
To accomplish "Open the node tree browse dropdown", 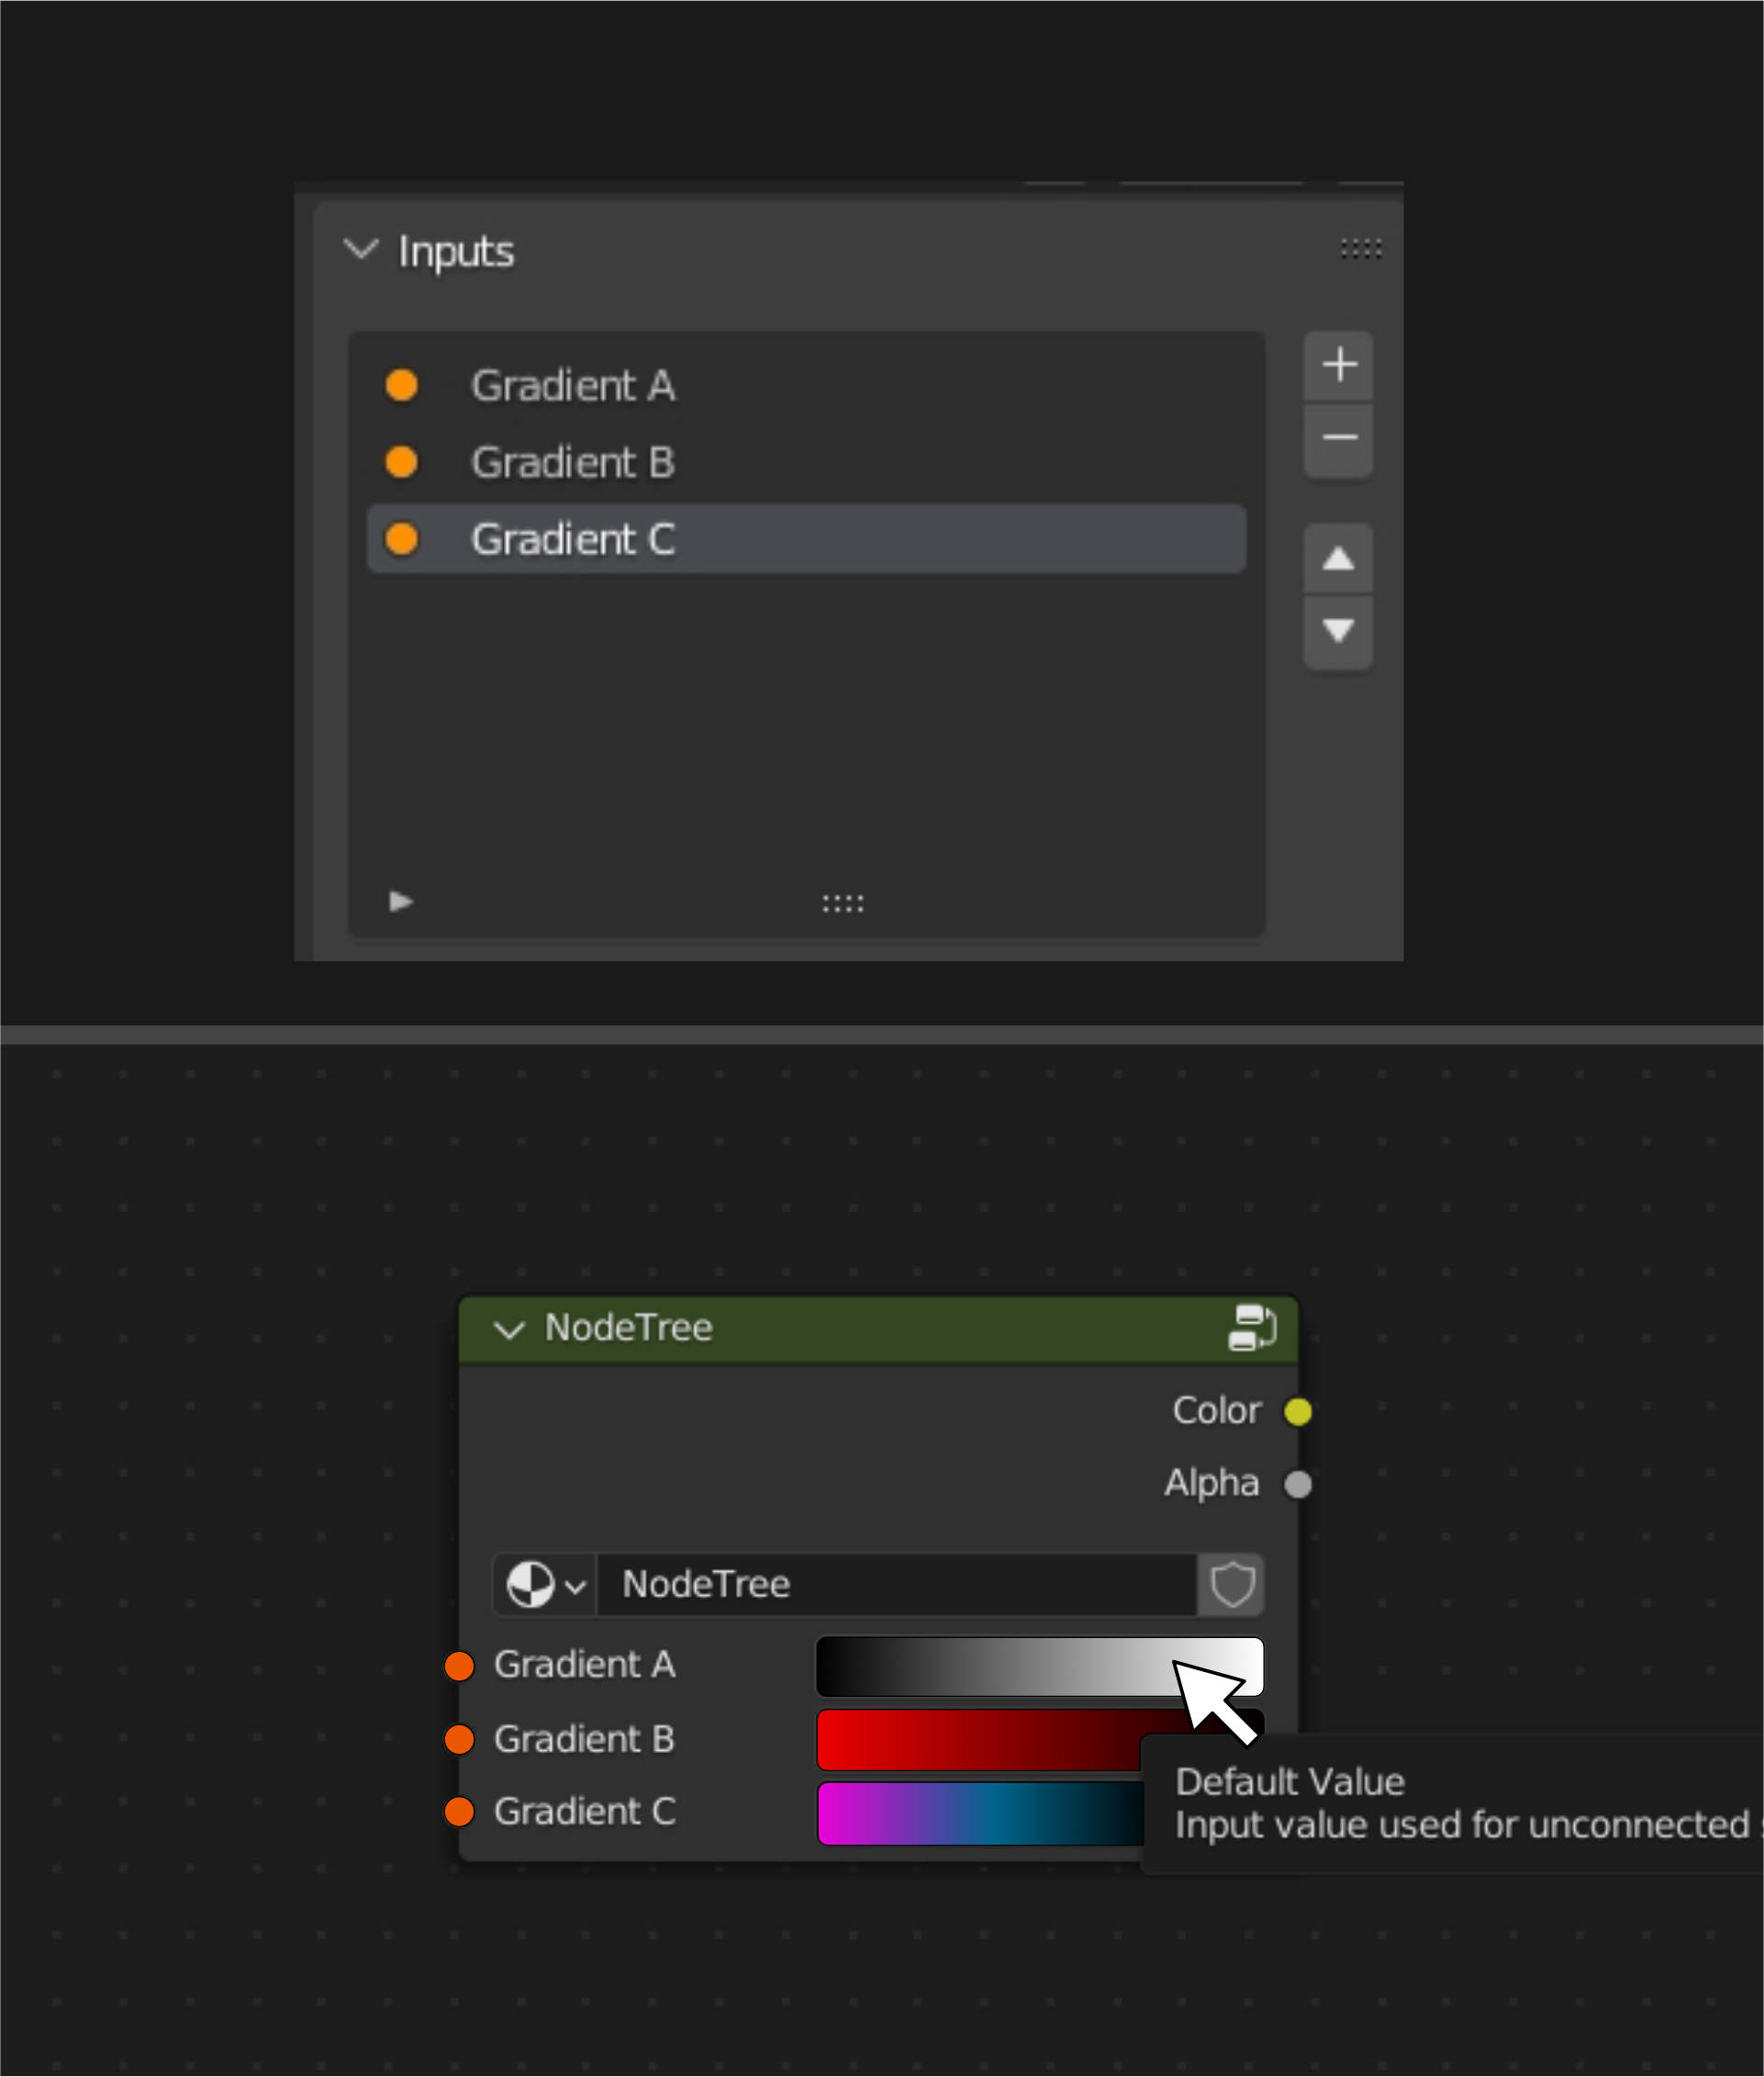I will (545, 1585).
